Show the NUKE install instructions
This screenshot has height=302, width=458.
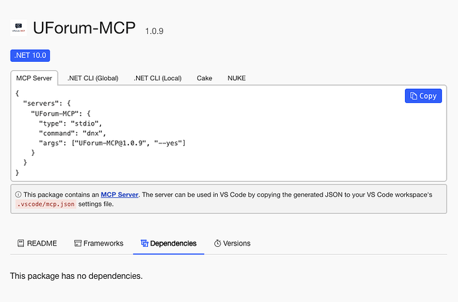[x=236, y=78]
